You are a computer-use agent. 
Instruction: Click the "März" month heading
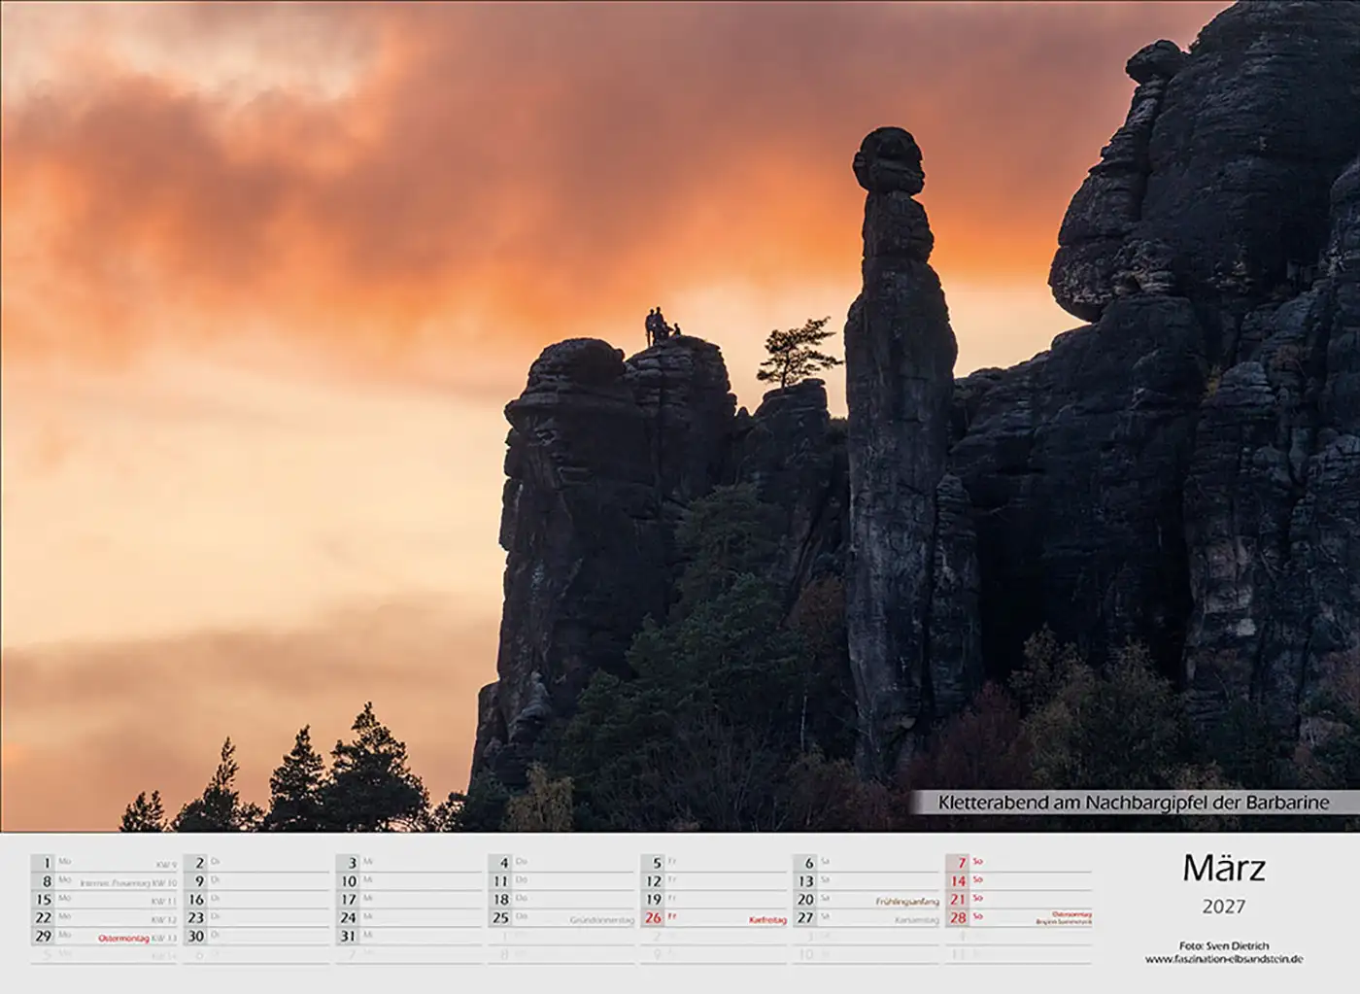click(1224, 868)
